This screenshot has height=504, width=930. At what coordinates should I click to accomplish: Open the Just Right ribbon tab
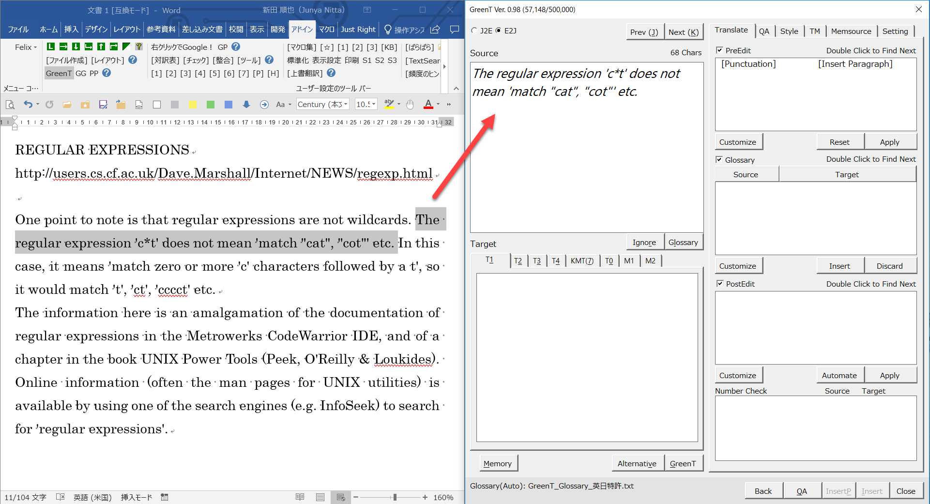[x=358, y=30]
